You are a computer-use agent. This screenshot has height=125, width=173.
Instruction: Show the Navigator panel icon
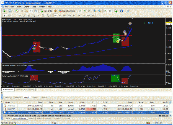(26, 11)
